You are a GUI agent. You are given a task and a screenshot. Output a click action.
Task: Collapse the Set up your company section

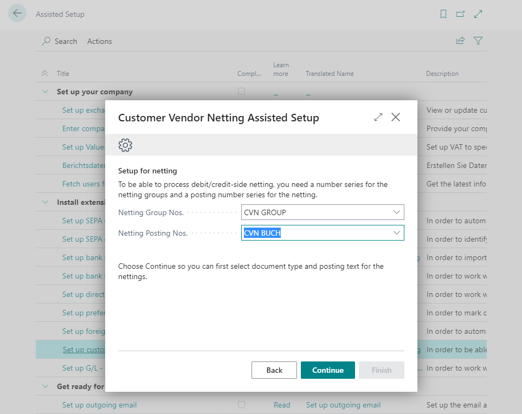[x=45, y=92]
